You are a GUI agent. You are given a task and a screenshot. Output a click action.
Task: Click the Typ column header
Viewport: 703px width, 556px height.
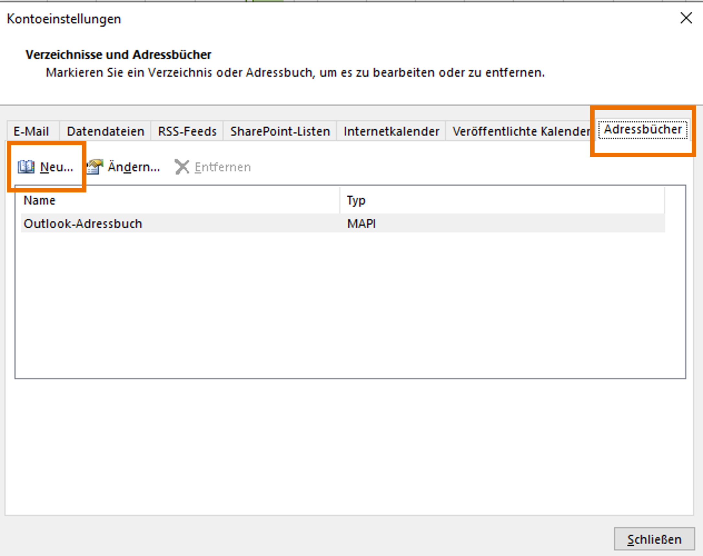[356, 200]
